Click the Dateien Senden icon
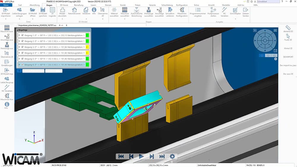The height and width of the screenshot is (167, 297). 246,10
